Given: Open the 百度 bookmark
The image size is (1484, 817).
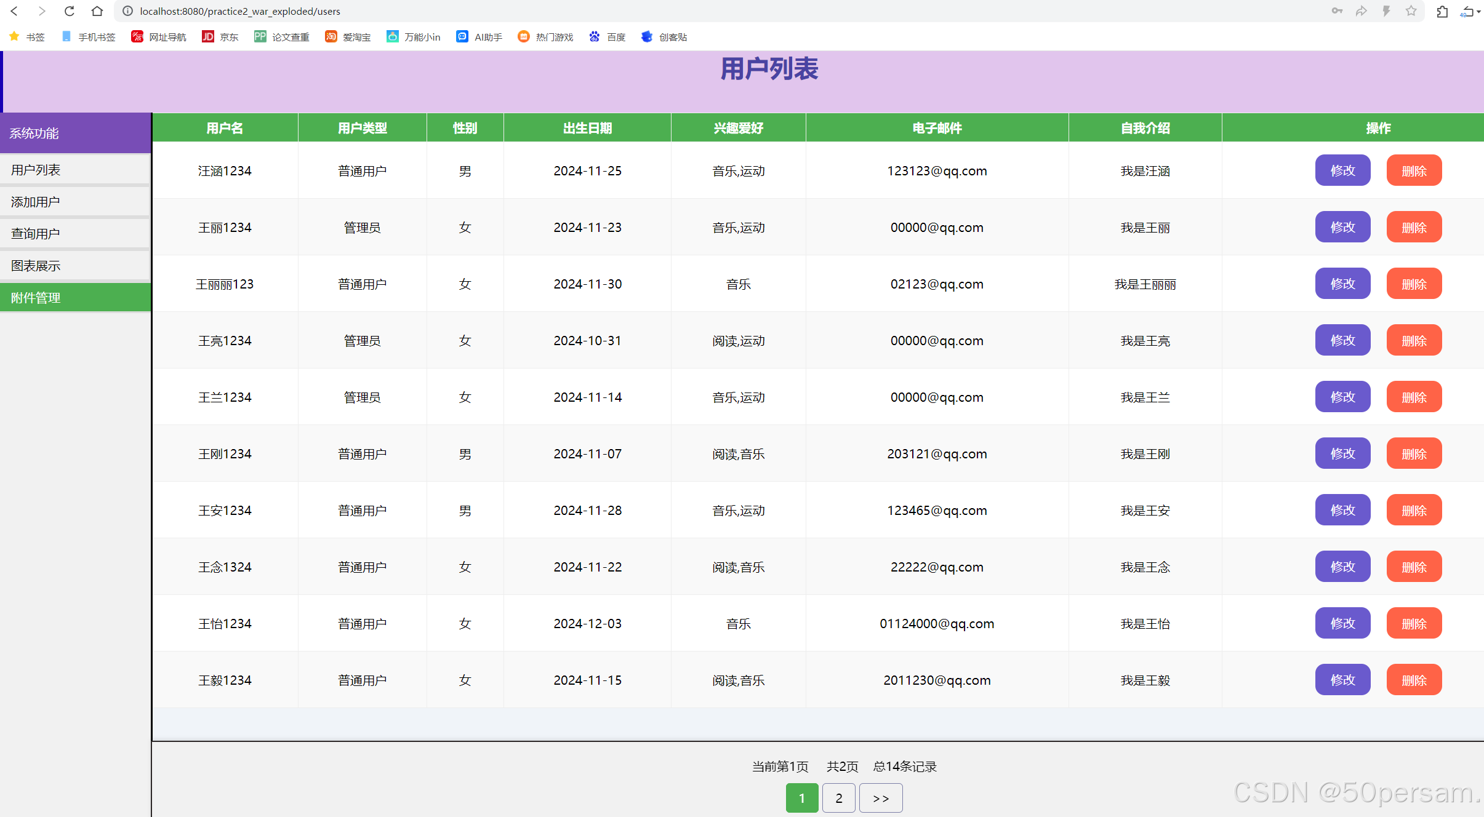Looking at the screenshot, I should tap(608, 37).
